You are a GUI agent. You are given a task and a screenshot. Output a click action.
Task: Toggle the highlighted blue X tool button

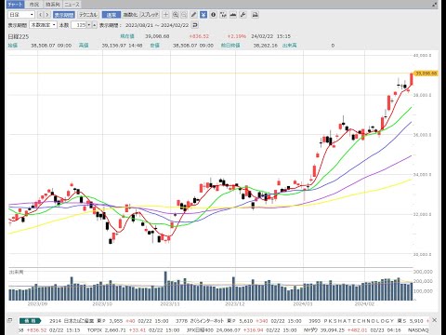coord(203,15)
